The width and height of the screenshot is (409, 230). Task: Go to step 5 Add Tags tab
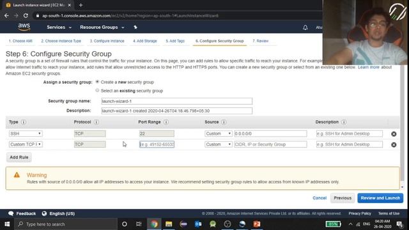[x=175, y=41]
